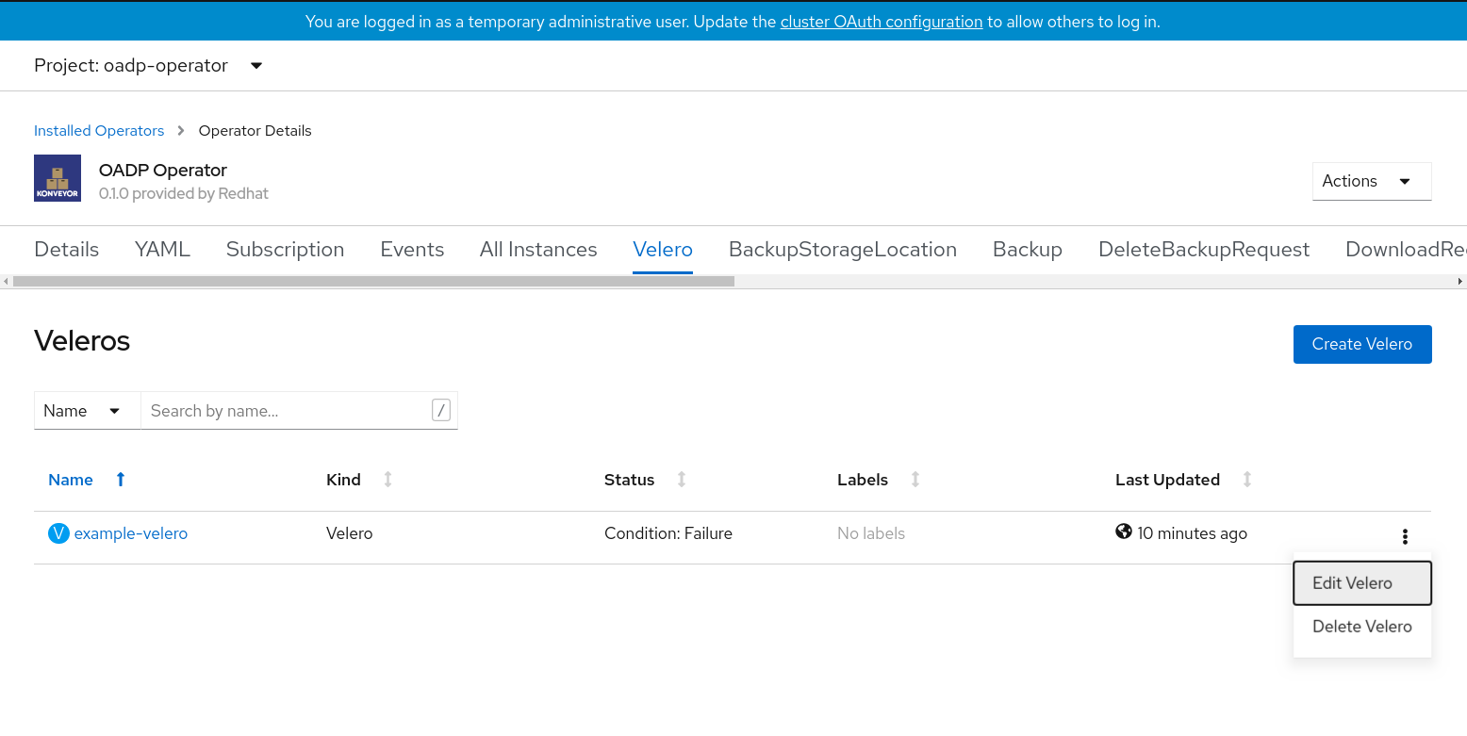
Task: Choose Delete Velero from the menu
Action: tap(1362, 626)
